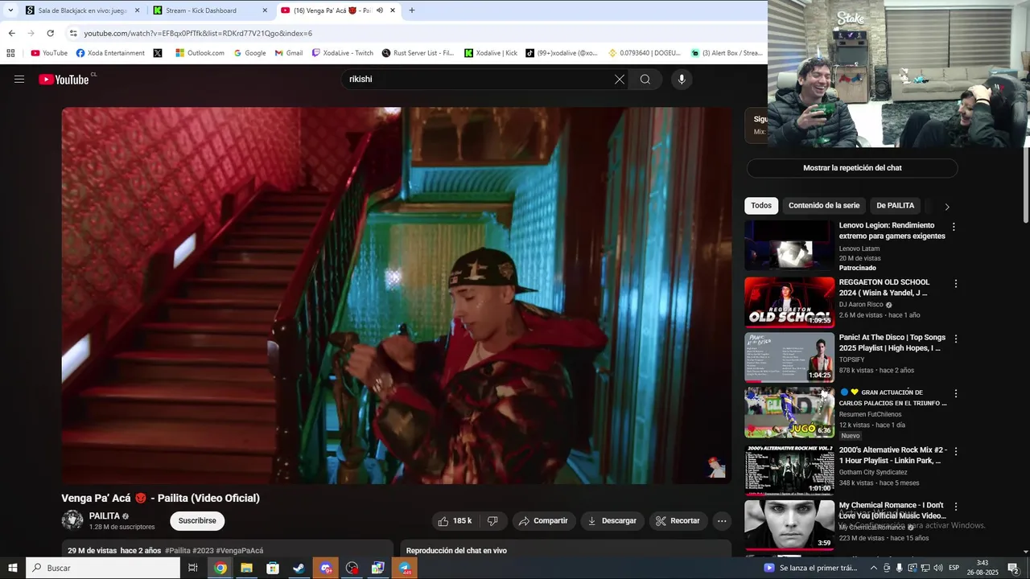
Task: Click the address bar URL
Action: [198, 33]
